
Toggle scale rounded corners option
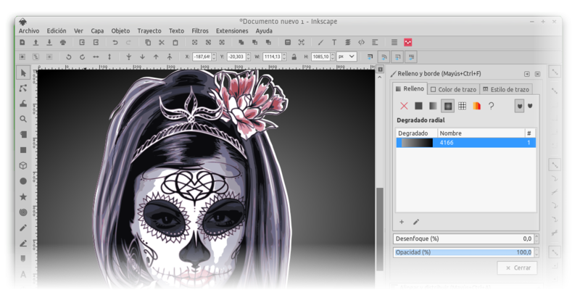pos(384,57)
